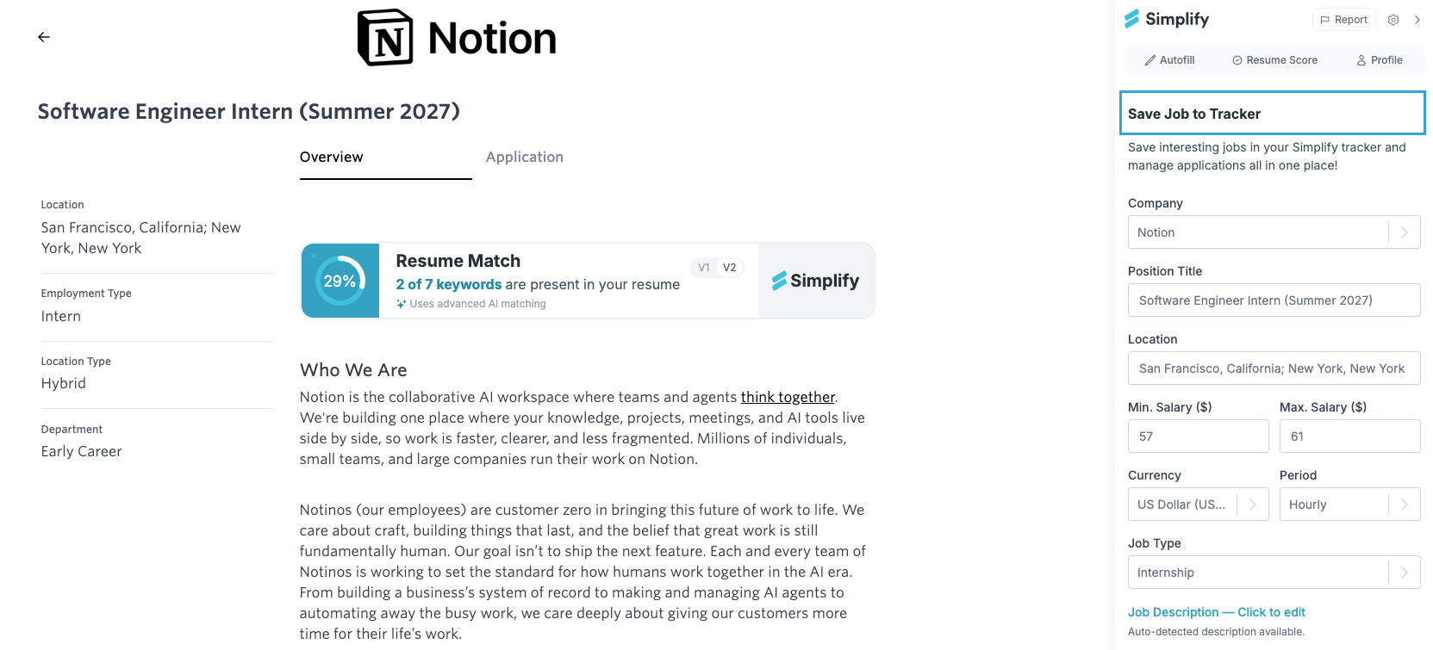Open the Resume Score tab
The height and width of the screenshot is (650, 1433).
[x=1274, y=60]
